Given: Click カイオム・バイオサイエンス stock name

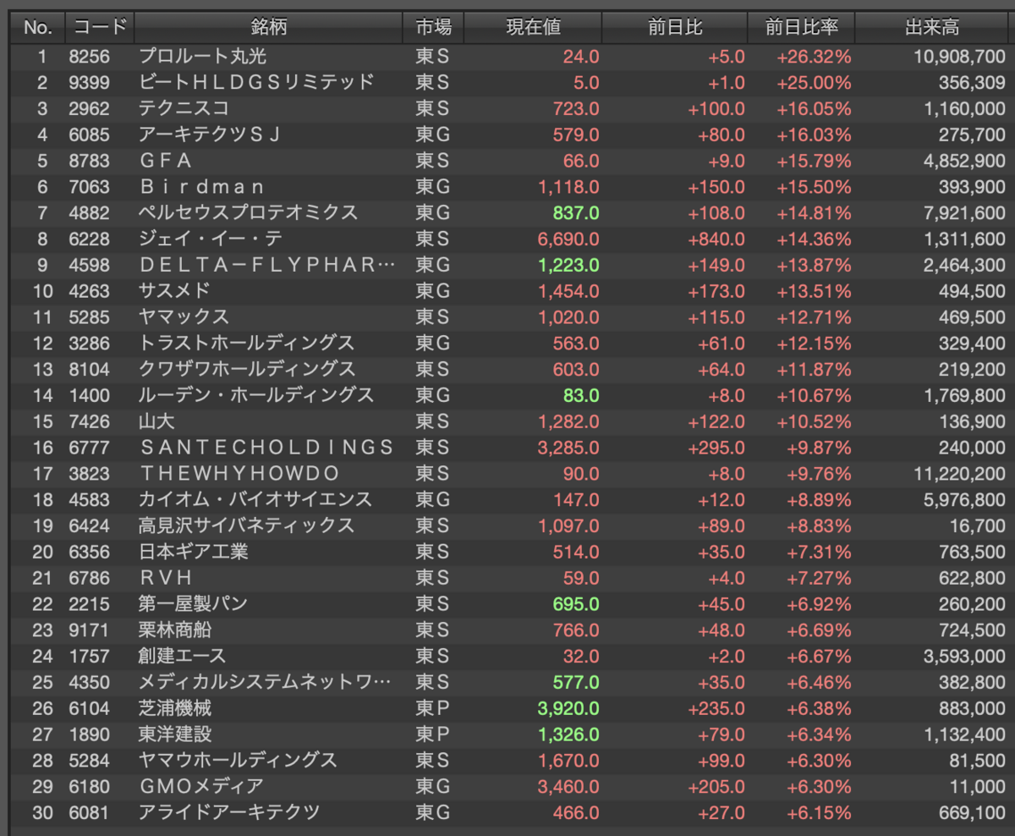Looking at the screenshot, I should (255, 499).
